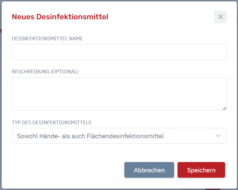Place cursor in the optional description field
This screenshot has height=190, width=238.
click(119, 94)
